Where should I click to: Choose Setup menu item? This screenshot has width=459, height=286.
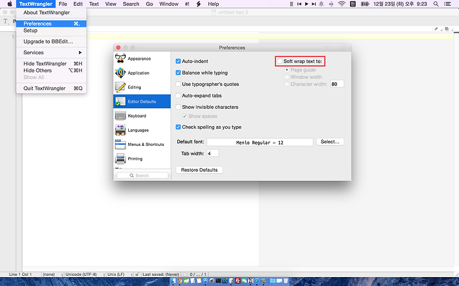pos(51,31)
